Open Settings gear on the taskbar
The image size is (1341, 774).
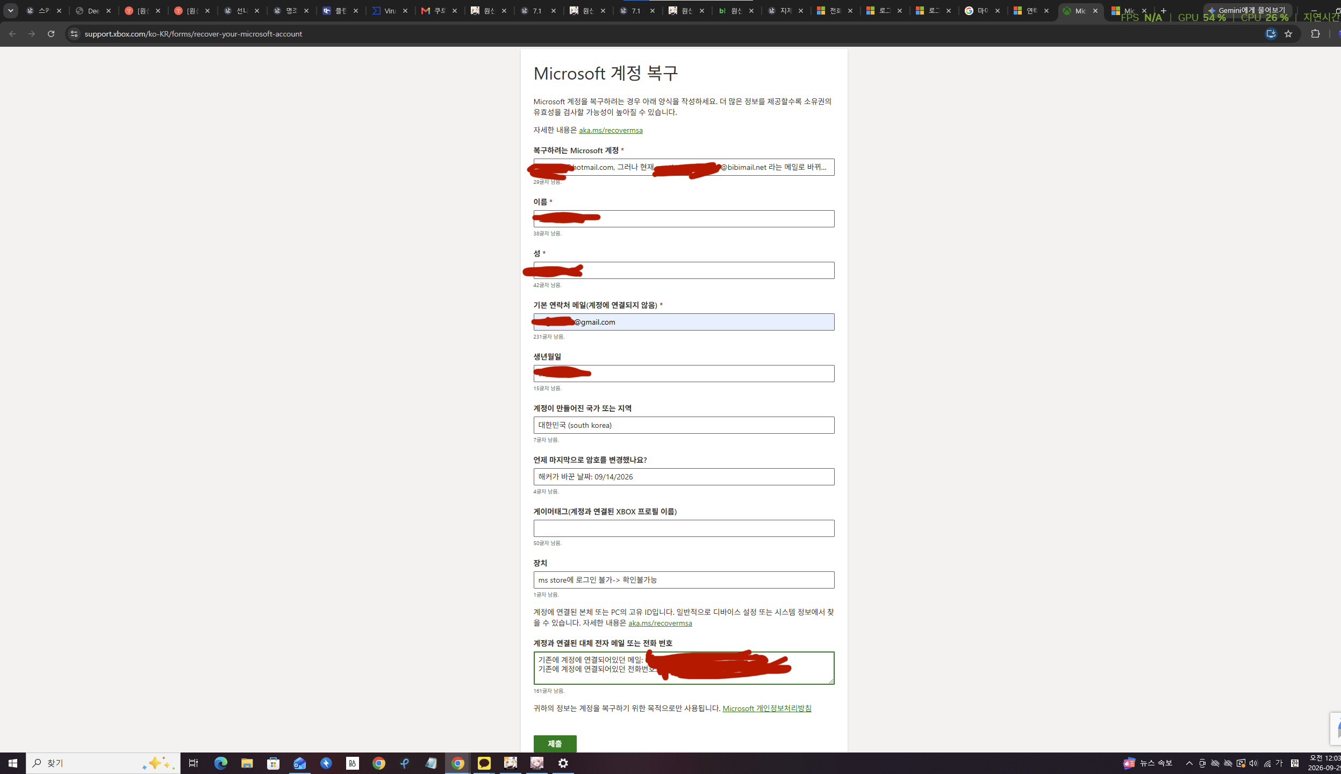coord(563,763)
